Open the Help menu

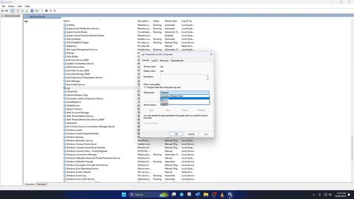coord(27,6)
